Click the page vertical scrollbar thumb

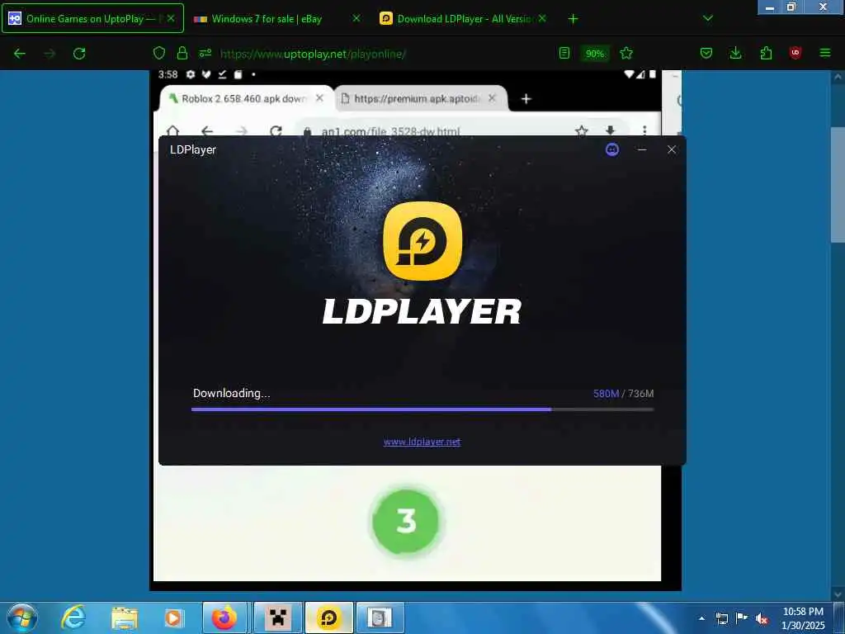click(838, 185)
